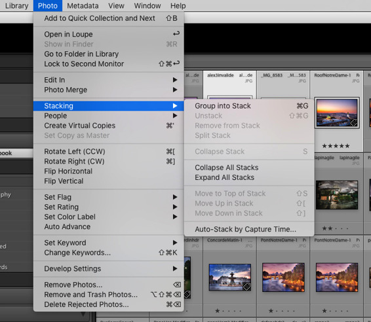371x322 pixels.
Task: Choose Create Virtual Copies
Action: point(109,126)
